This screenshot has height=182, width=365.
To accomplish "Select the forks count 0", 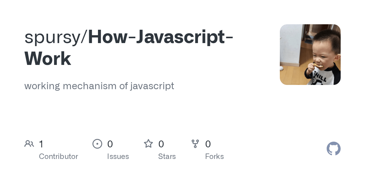I will (x=208, y=144).
